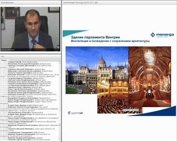Click Иванова Людмила Валерьевна message увидела
177x142 pixels.
[x=21, y=138]
